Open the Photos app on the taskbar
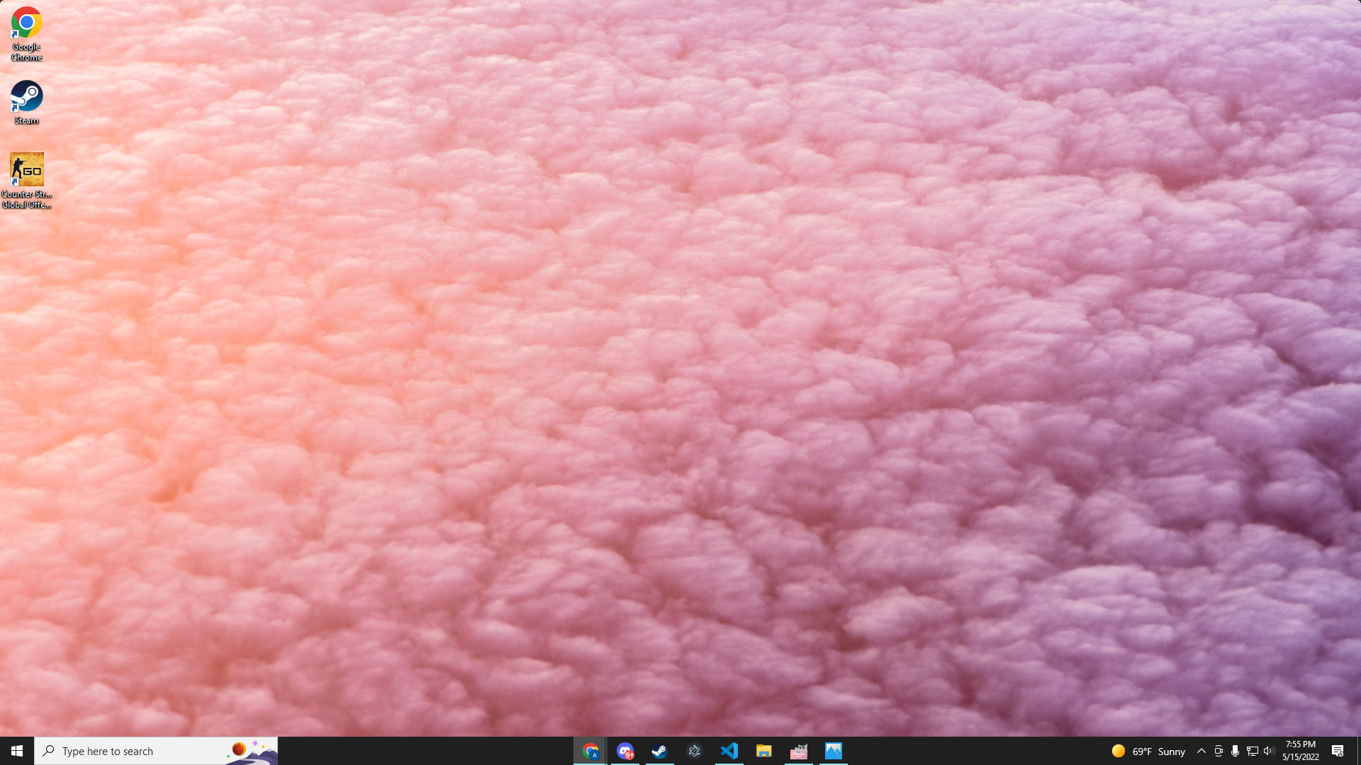Viewport: 1361px width, 765px height. click(x=834, y=751)
